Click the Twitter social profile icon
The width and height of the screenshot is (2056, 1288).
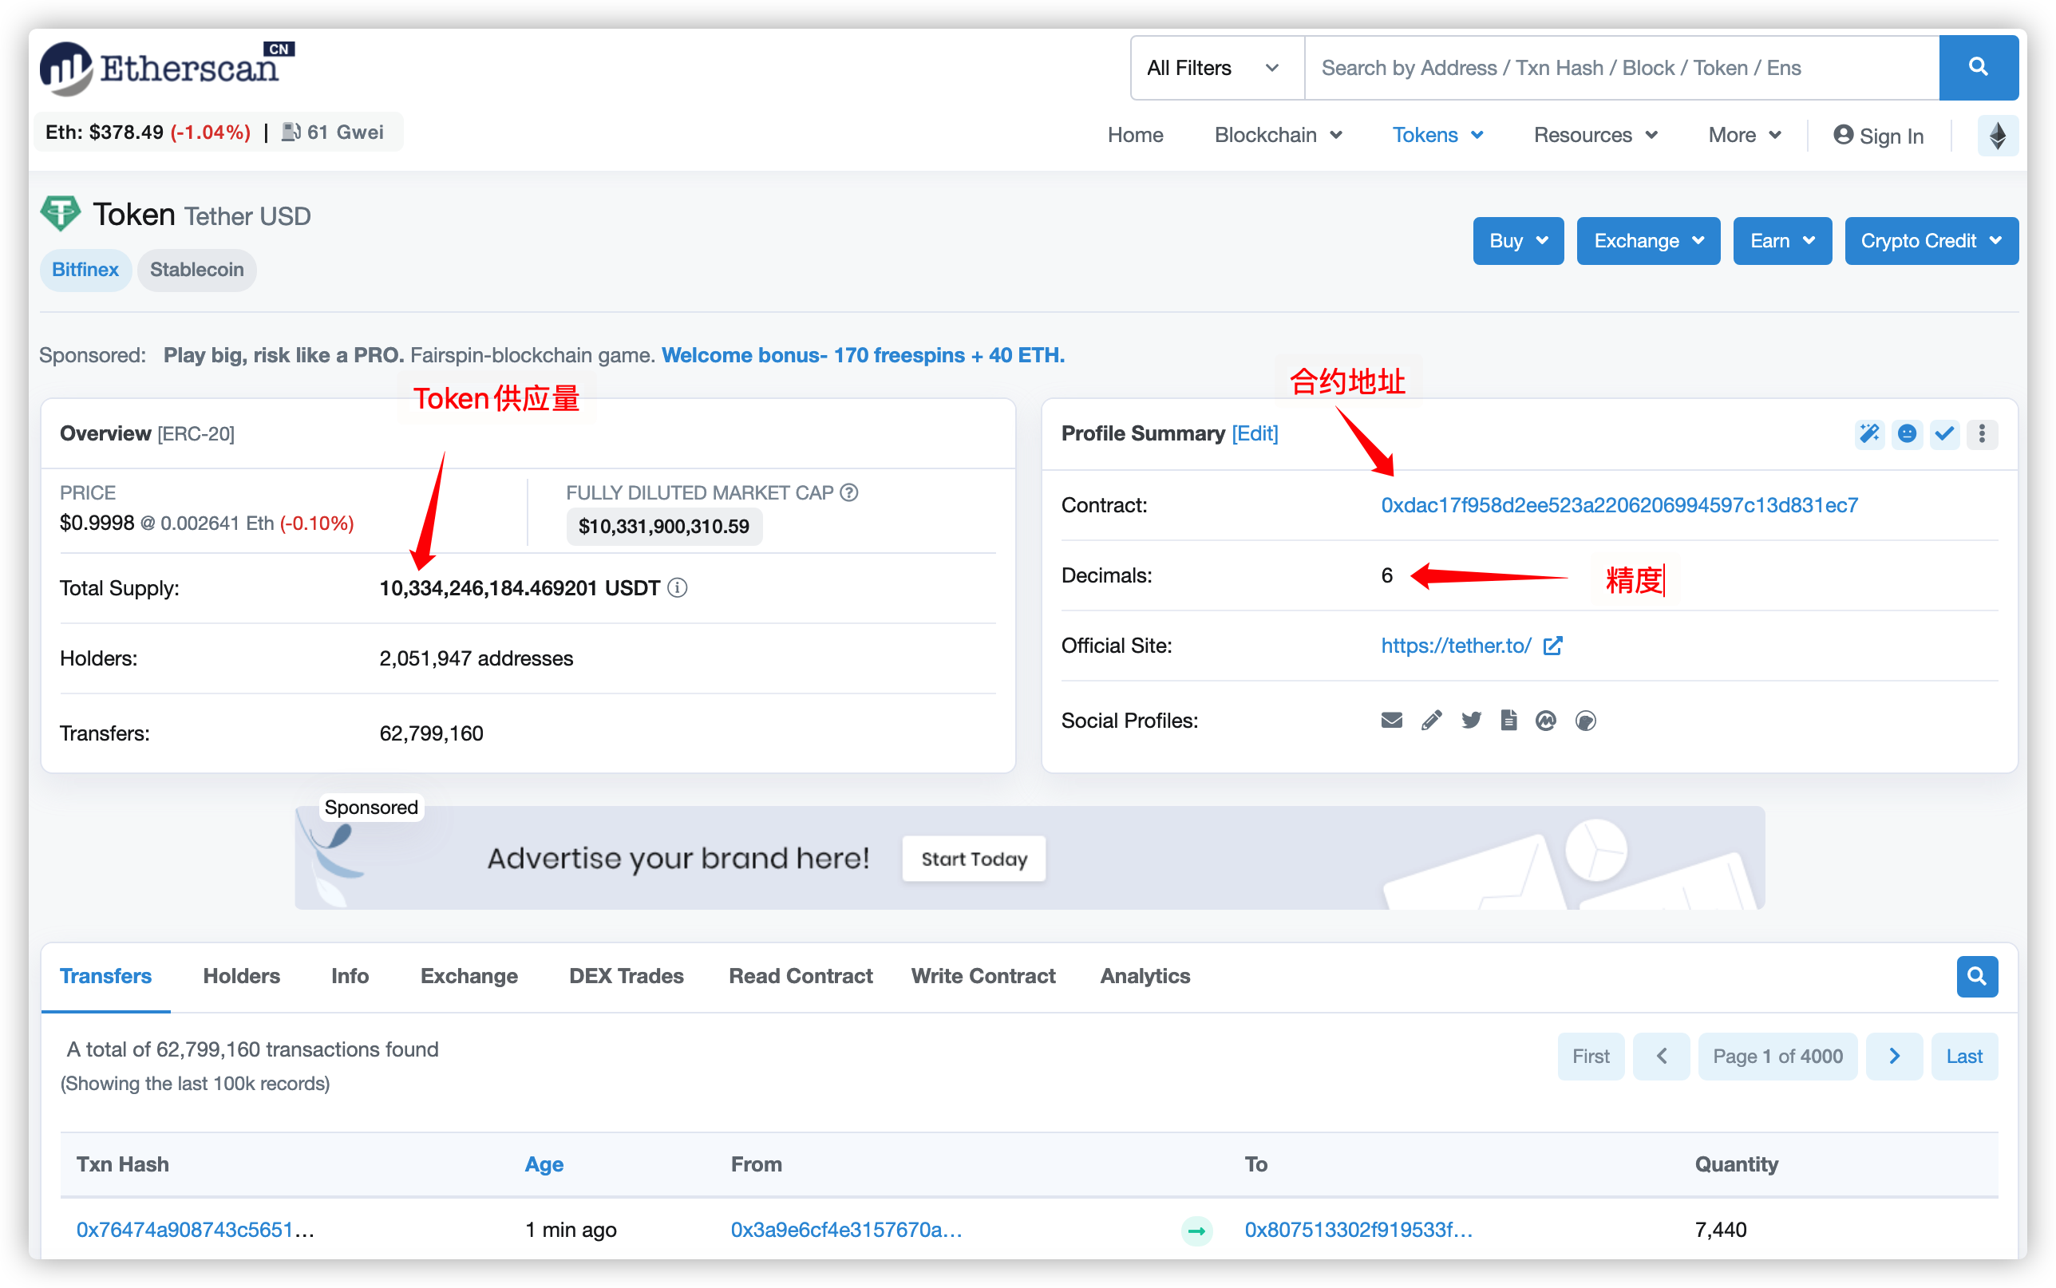tap(1472, 723)
